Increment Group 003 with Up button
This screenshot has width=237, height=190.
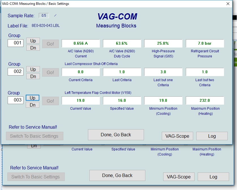point(33,98)
